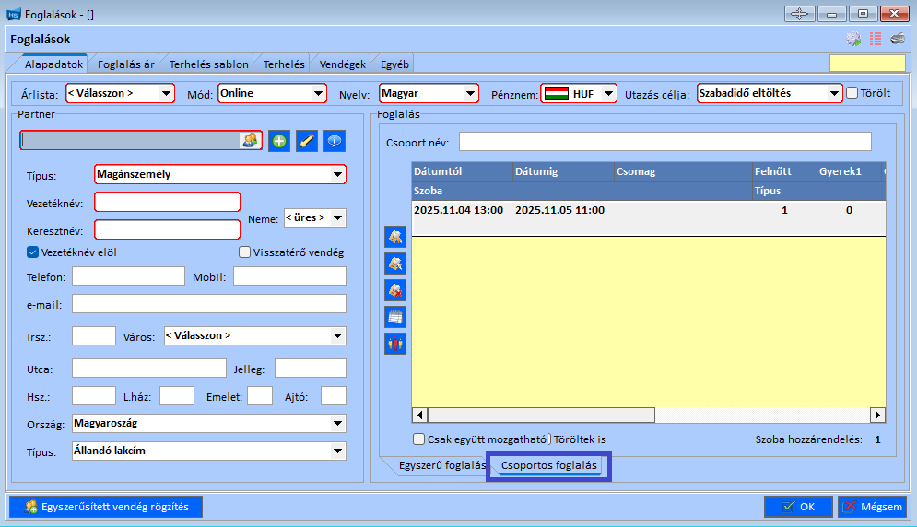Click the delete room icon with red X
This screenshot has width=917, height=527.
395,290
